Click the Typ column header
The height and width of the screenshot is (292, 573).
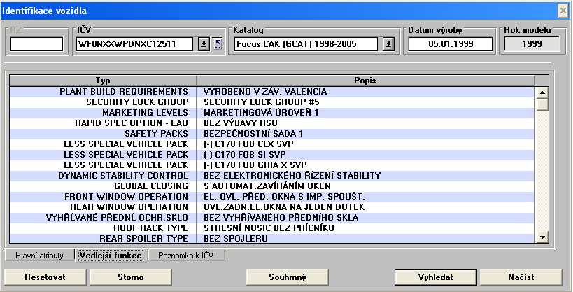click(103, 80)
